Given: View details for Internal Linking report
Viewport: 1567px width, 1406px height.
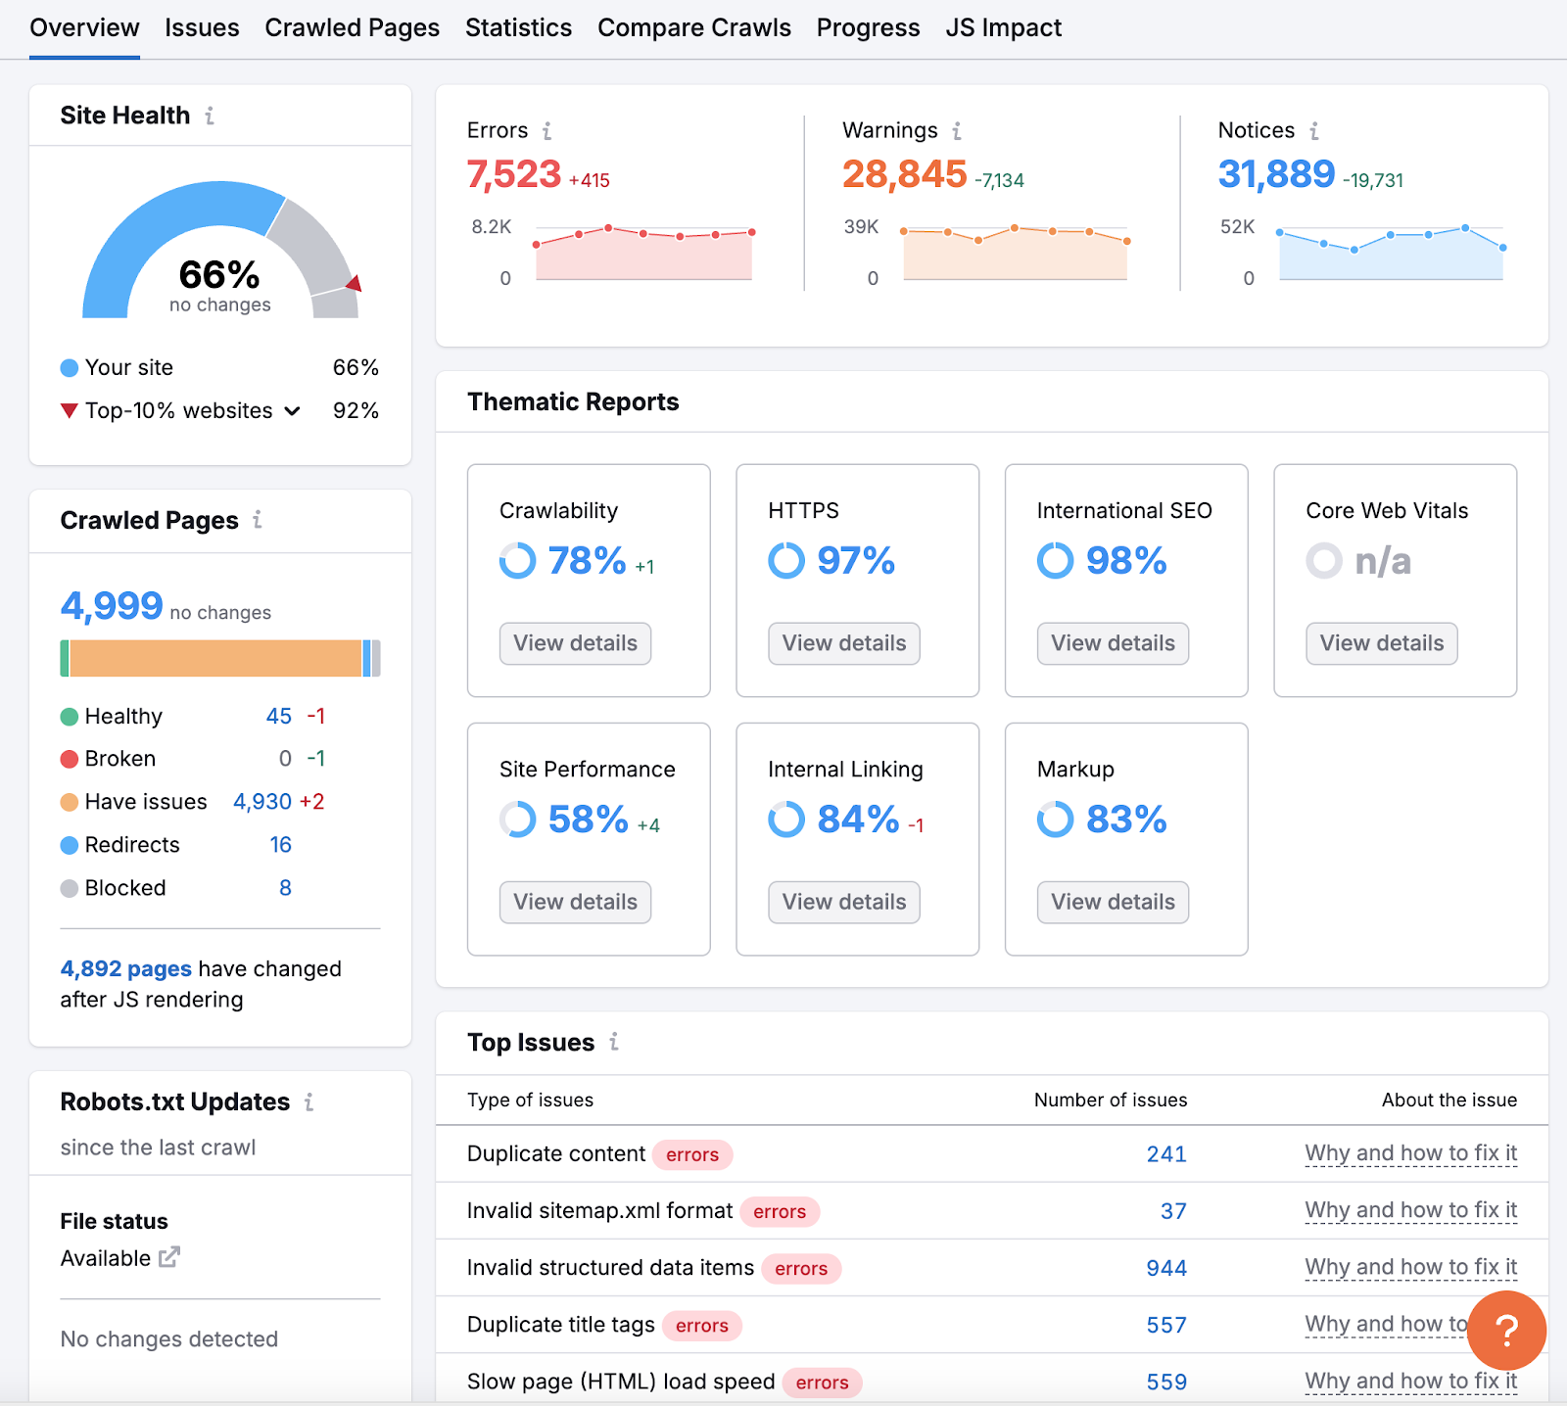Looking at the screenshot, I should click(x=844, y=902).
